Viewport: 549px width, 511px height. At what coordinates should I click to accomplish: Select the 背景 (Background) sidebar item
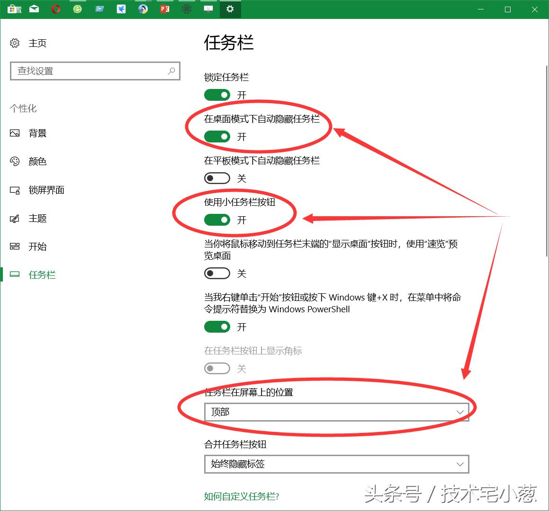(x=38, y=133)
